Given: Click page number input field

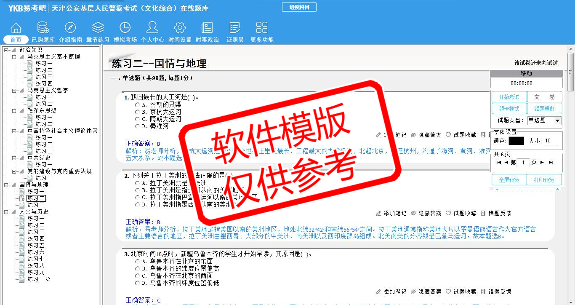Looking at the screenshot, I should tap(523, 163).
